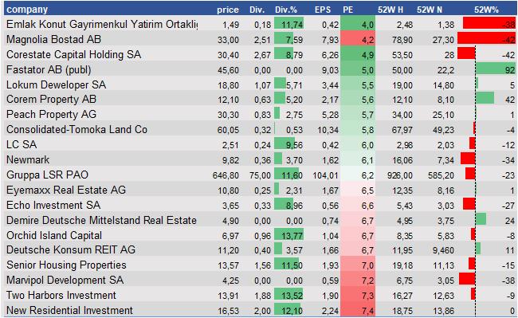The width and height of the screenshot is (518, 318).
Task: Click Two Harbors Investment PE cell 7,3
Action: tap(358, 296)
